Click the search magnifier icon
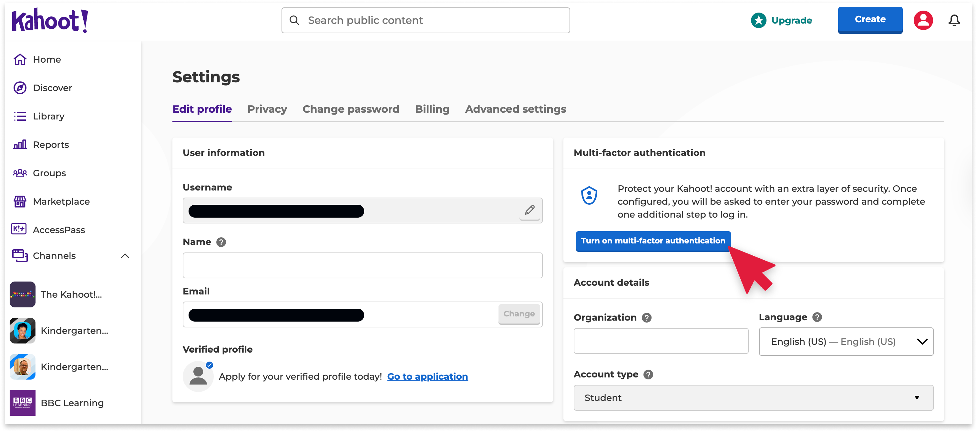Image resolution: width=977 pixels, height=432 pixels. [x=294, y=20]
